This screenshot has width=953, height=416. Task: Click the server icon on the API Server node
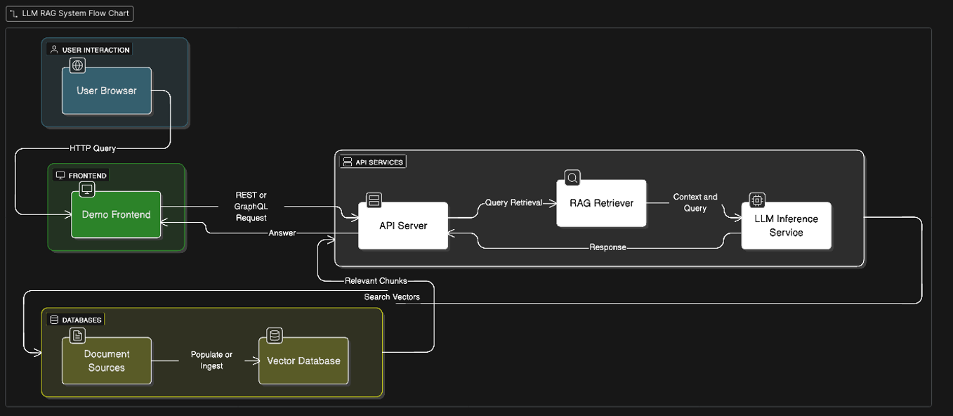tap(374, 199)
